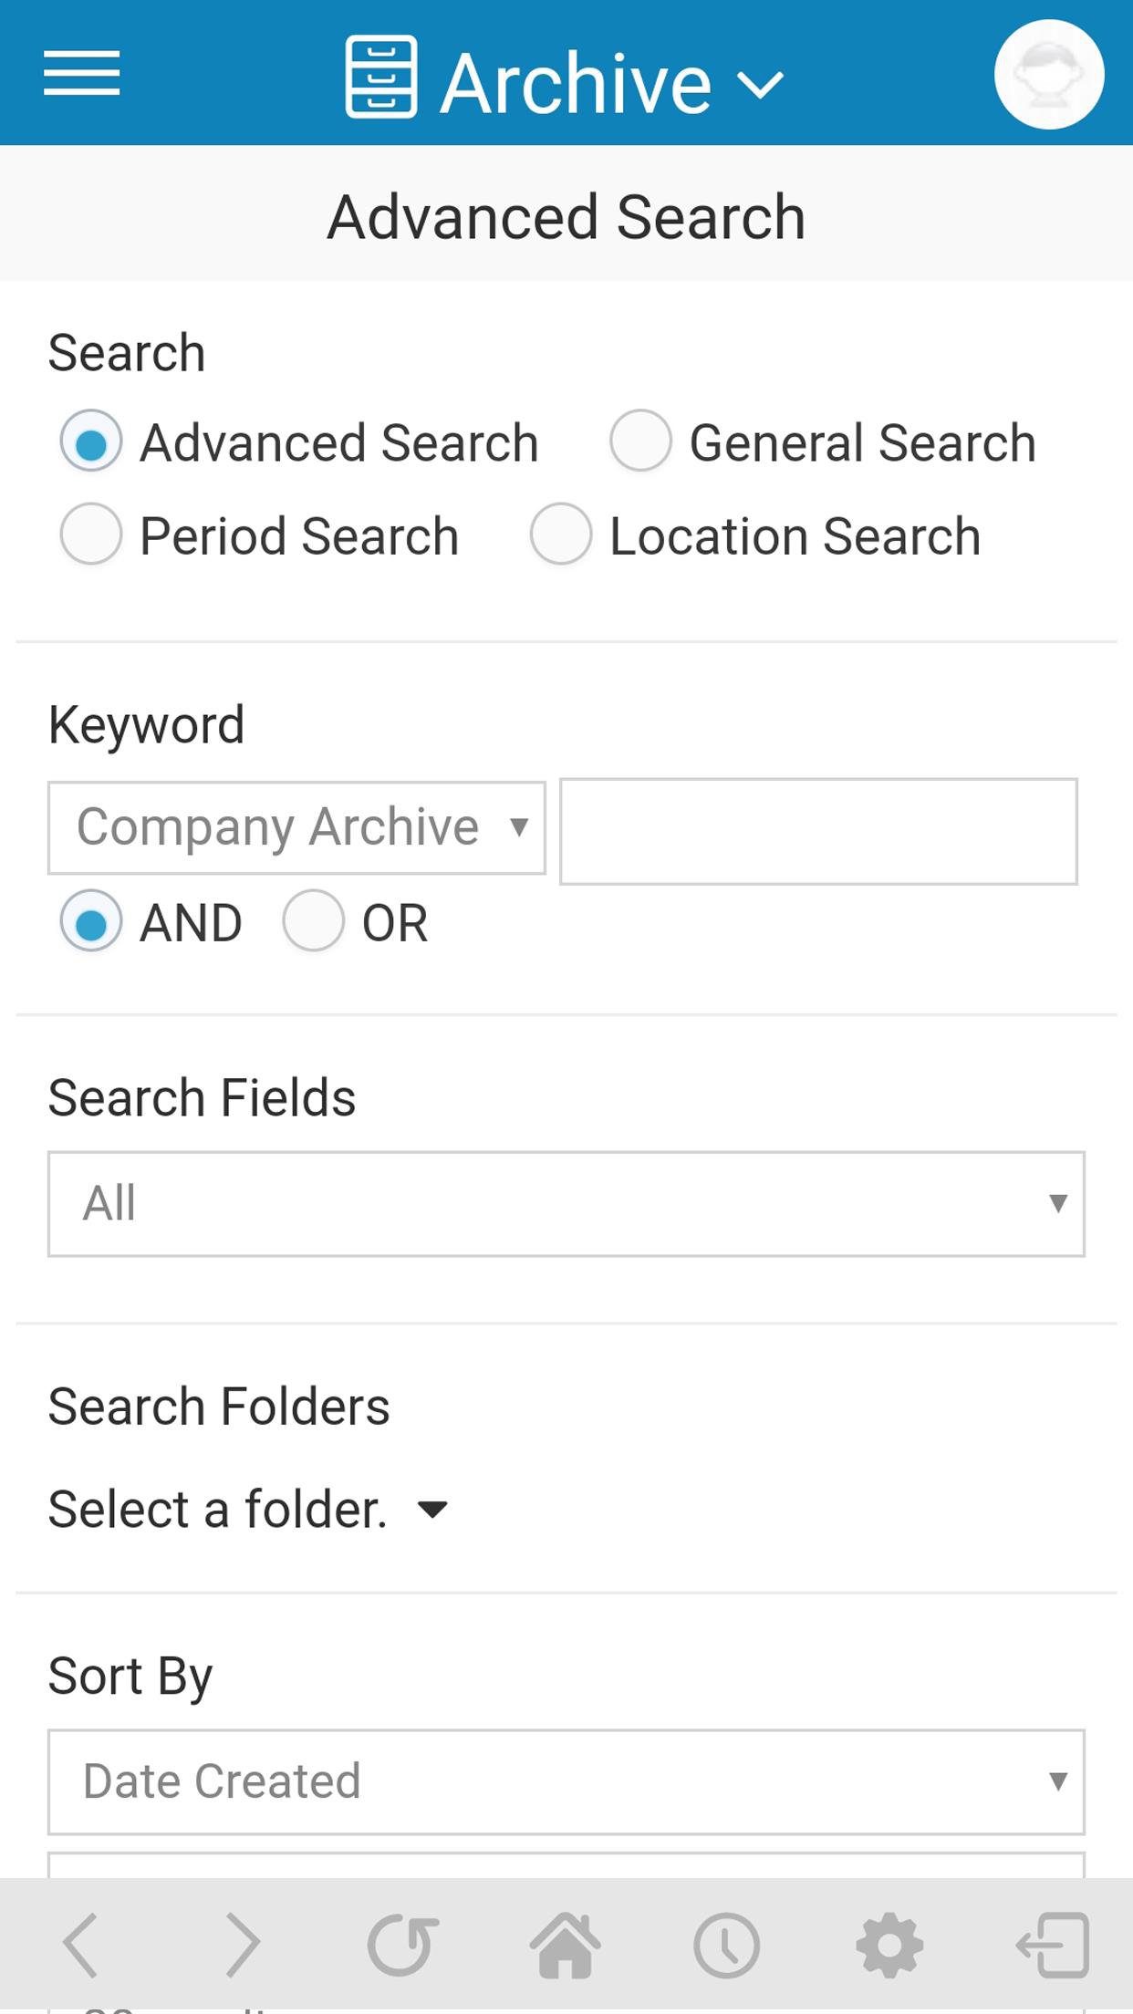Go forward using the bottom arrow
The width and height of the screenshot is (1133, 2014).
click(x=242, y=1944)
